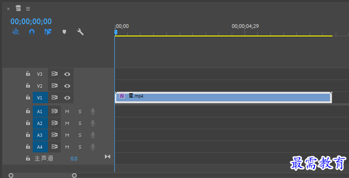
Task: Hide V1 track output eye
Action: click(67, 98)
